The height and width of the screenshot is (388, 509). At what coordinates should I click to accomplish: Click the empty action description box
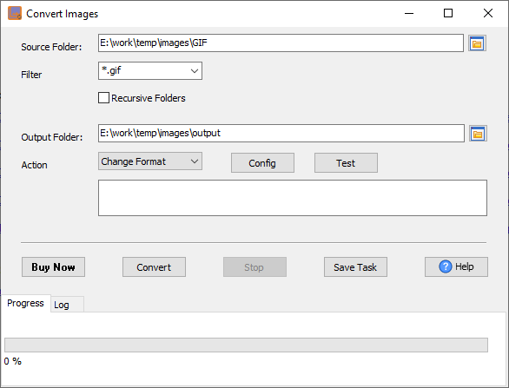coord(293,198)
